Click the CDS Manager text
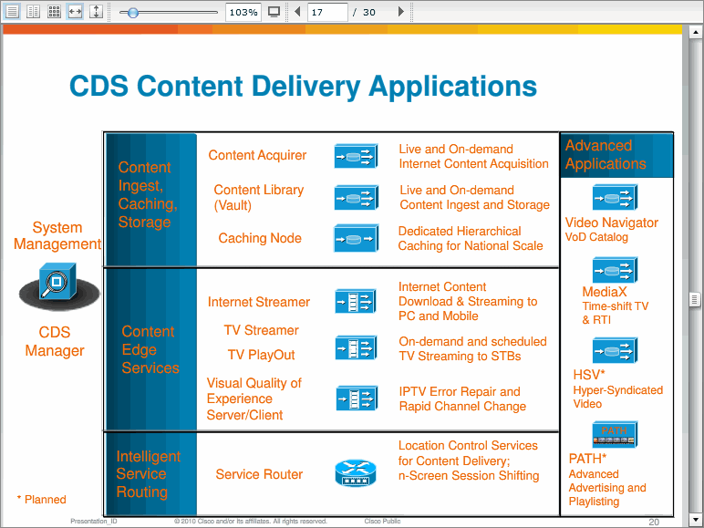This screenshot has width=704, height=528. tap(55, 341)
